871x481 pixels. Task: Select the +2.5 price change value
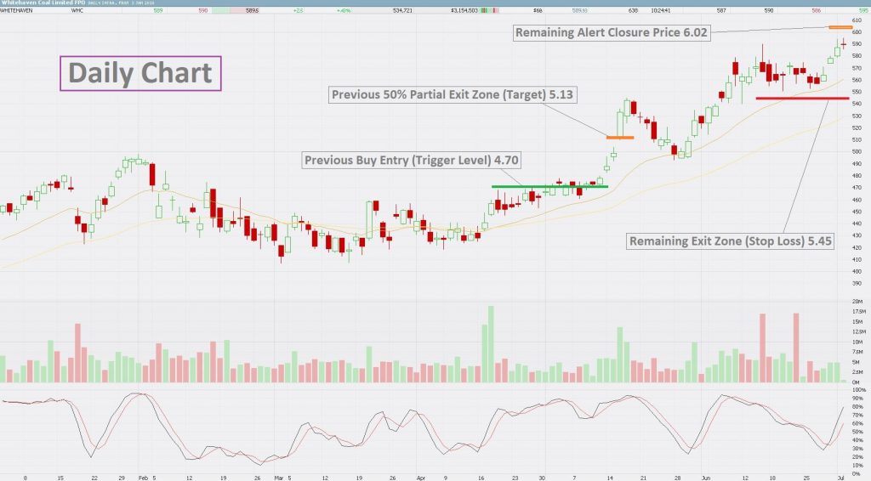click(299, 10)
